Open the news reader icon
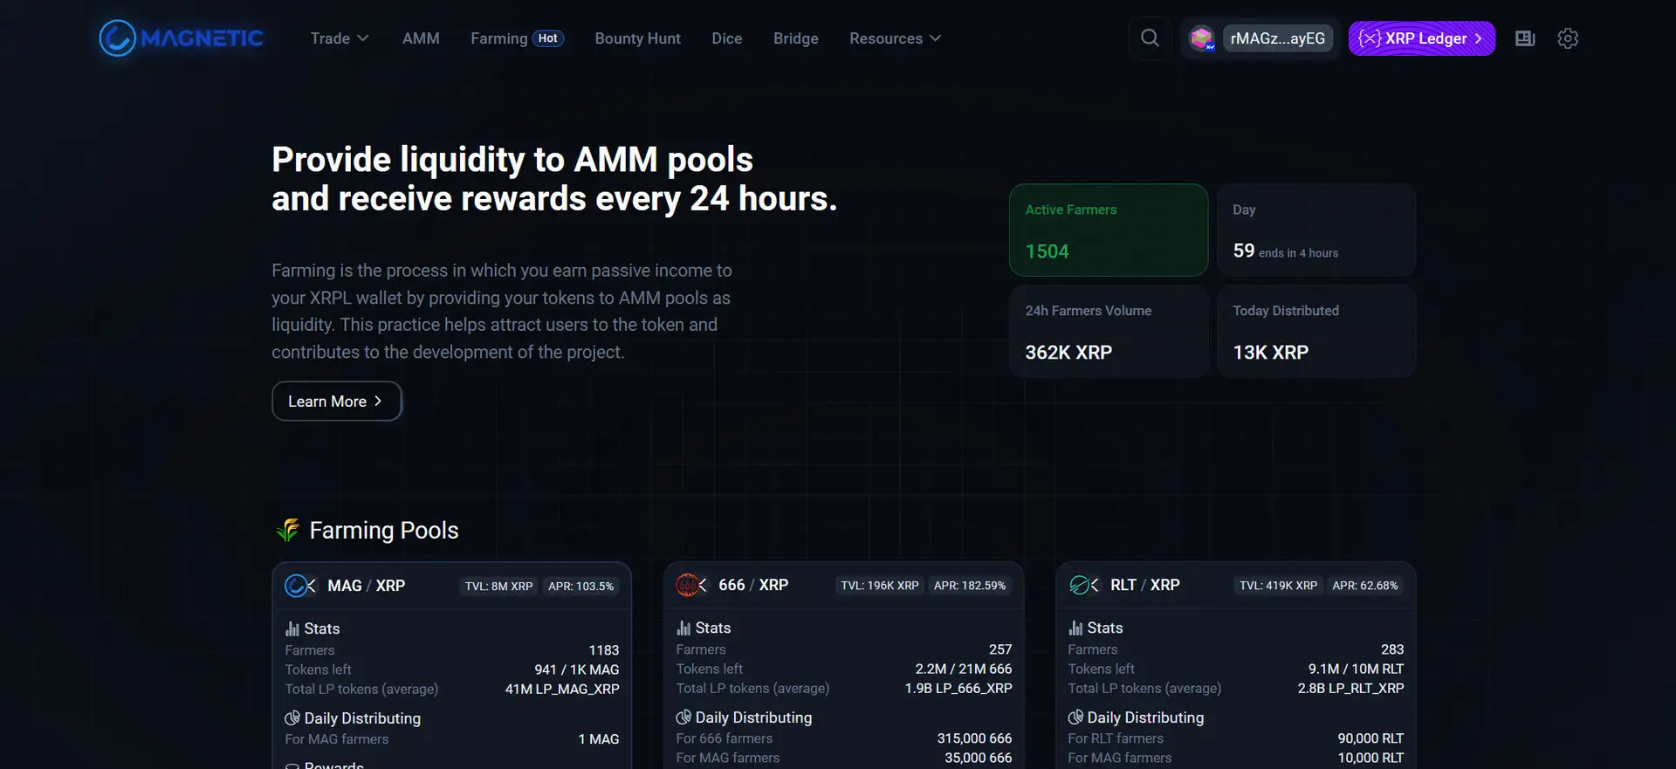Viewport: 1676px width, 769px height. point(1524,38)
